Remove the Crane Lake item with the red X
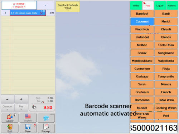This screenshot has width=179, height=134. pos(42,13)
